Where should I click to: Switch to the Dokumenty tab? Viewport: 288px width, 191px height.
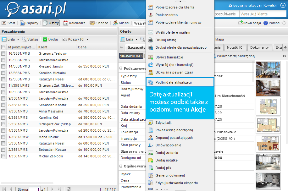259,47
